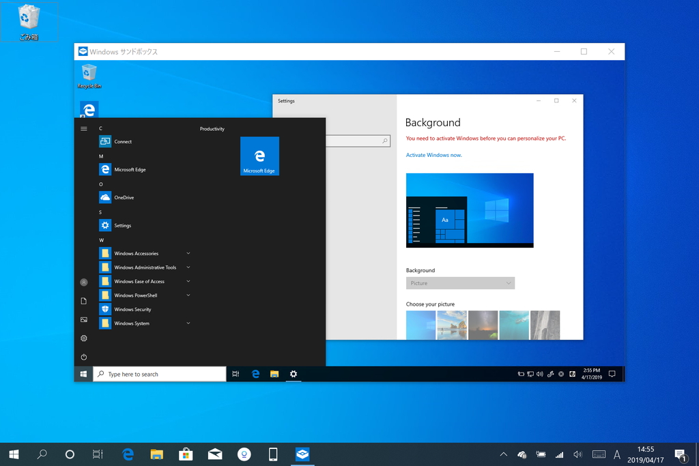Image resolution: width=699 pixels, height=466 pixels.
Task: Click host OneDrive cloud tray icon
Action: (x=522, y=454)
